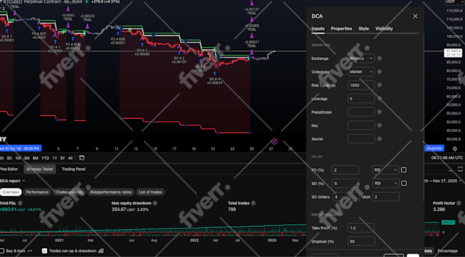Set chart range to 1Y

55,158
